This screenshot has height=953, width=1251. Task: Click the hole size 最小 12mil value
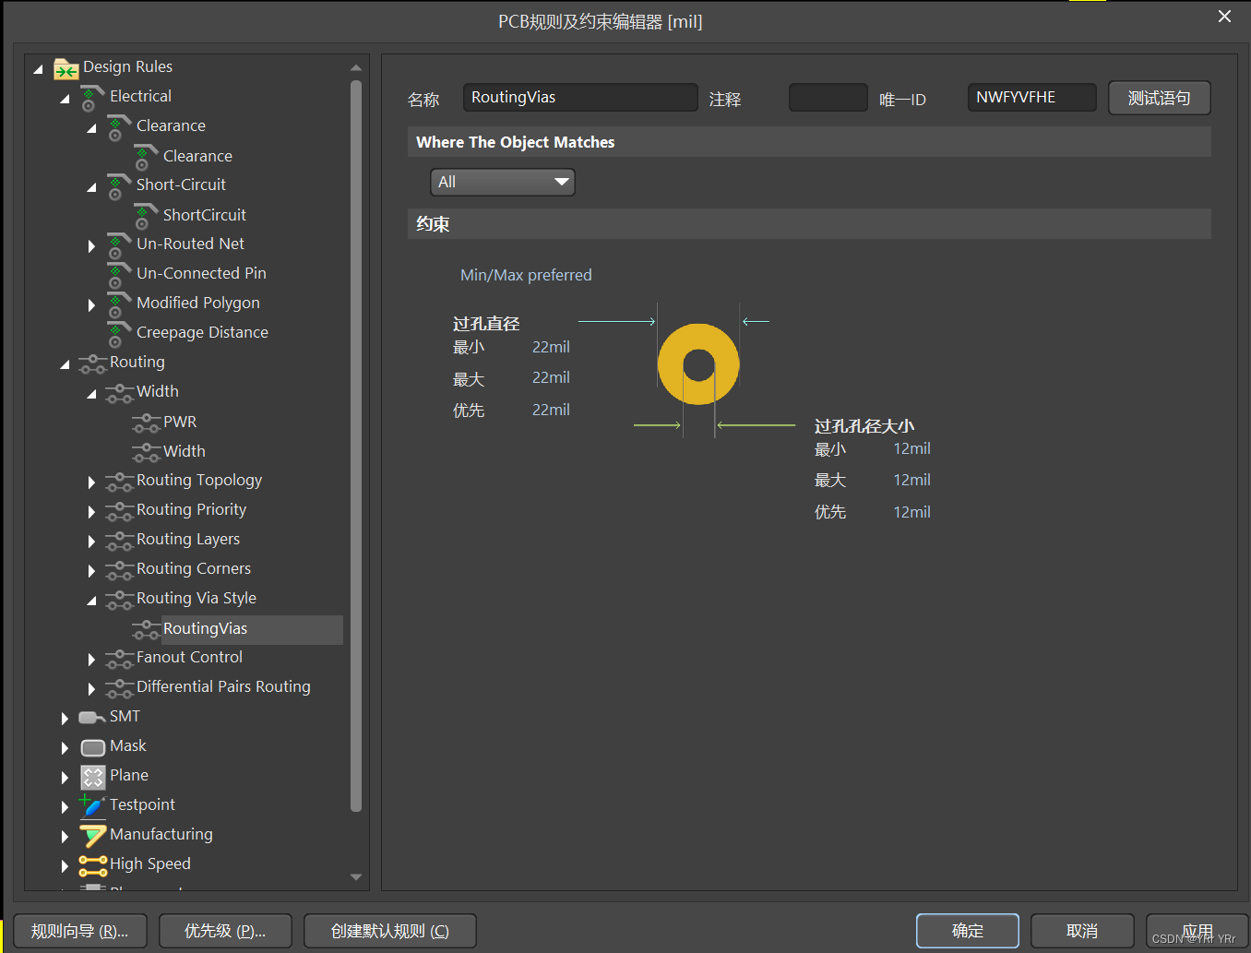[x=911, y=448]
